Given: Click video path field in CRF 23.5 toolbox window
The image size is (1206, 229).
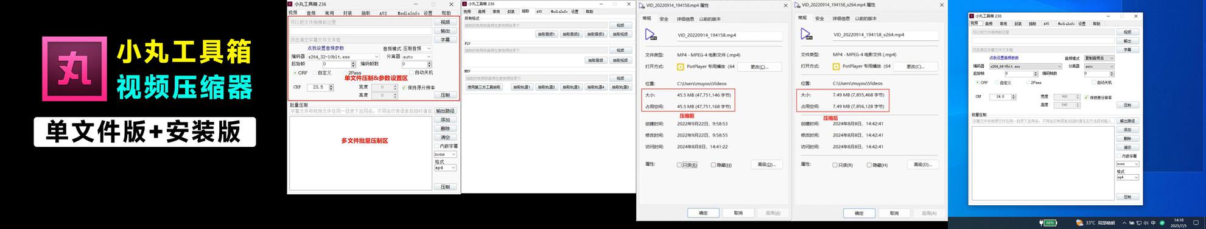Looking at the screenshot, I should point(360,23).
